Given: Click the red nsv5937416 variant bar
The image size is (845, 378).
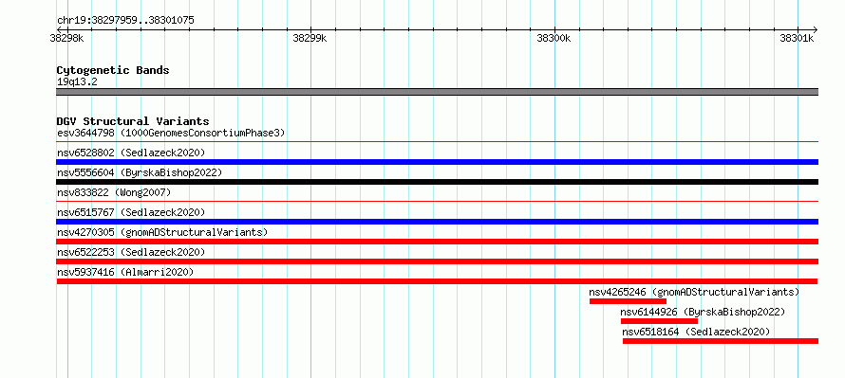Looking at the screenshot, I should 437,281.
